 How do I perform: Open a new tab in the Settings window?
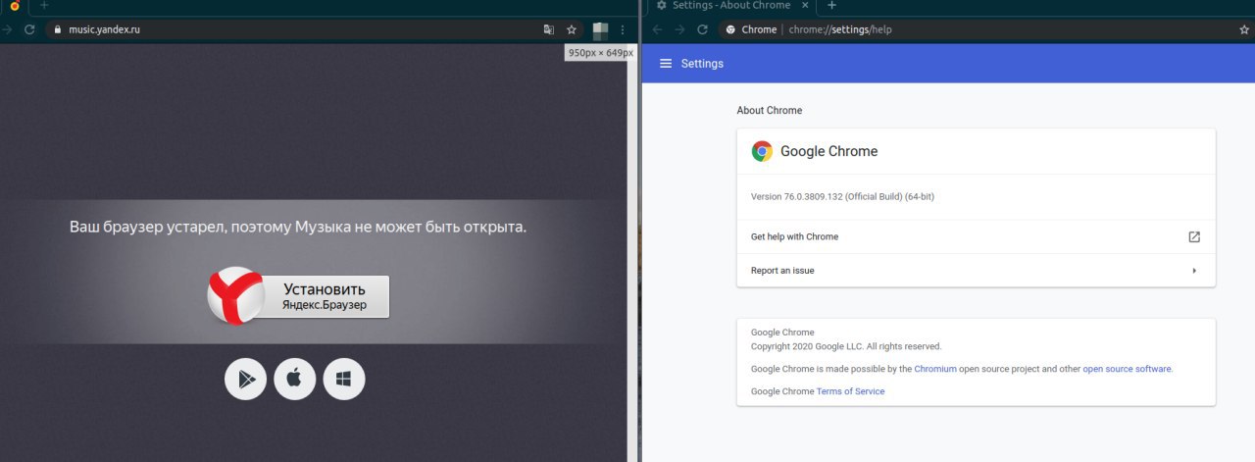(832, 6)
